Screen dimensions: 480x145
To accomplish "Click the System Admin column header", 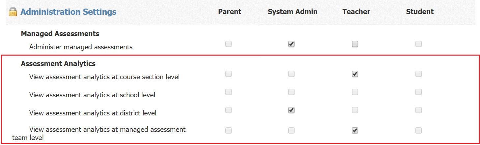I will (x=292, y=12).
